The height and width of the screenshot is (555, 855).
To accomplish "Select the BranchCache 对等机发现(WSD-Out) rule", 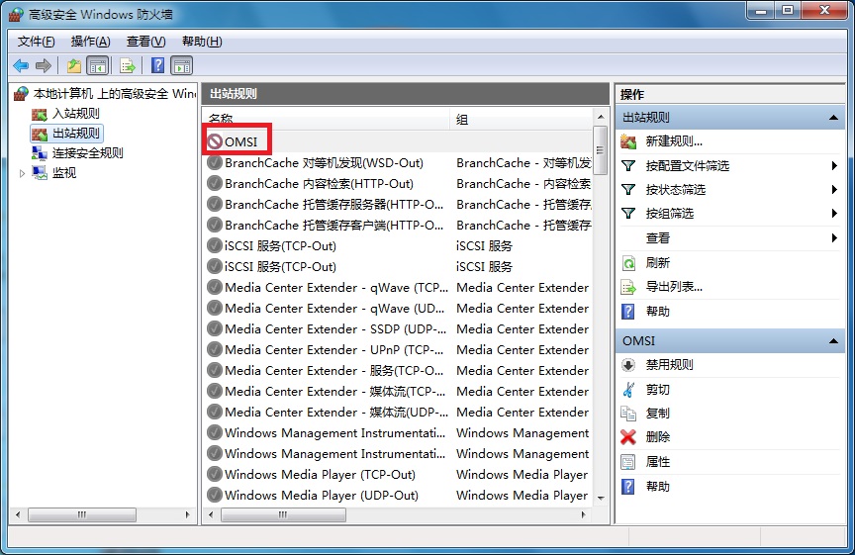I will pyautogui.click(x=324, y=163).
